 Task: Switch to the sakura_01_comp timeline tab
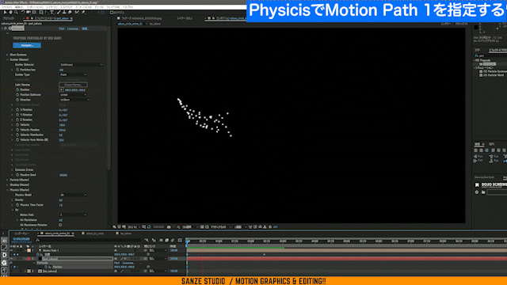pyautogui.click(x=95, y=234)
